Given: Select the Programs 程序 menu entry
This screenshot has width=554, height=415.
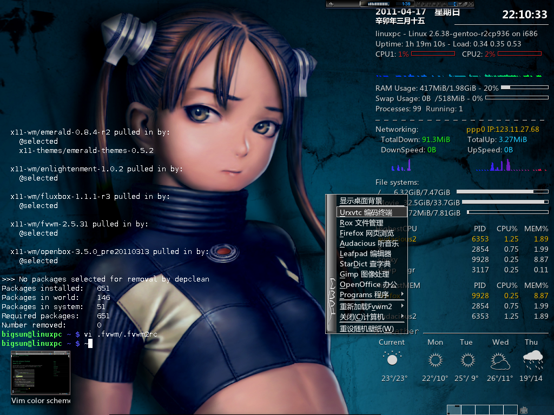Looking at the screenshot, I should coord(371,294).
